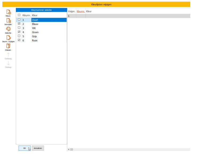The height and width of the screenshot is (155, 199).
Task: Click the Omhoog up arrow
Action: (8, 54)
